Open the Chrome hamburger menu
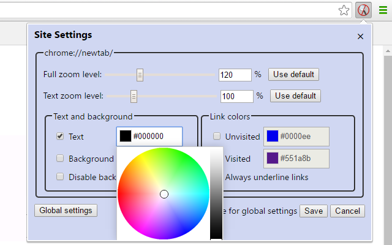This screenshot has width=392, height=245. click(x=383, y=10)
